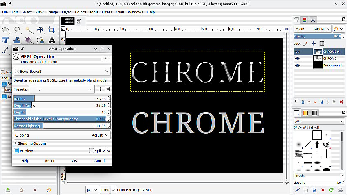Select the Free Select lasso tool
The width and height of the screenshot is (347, 195).
[17, 30]
